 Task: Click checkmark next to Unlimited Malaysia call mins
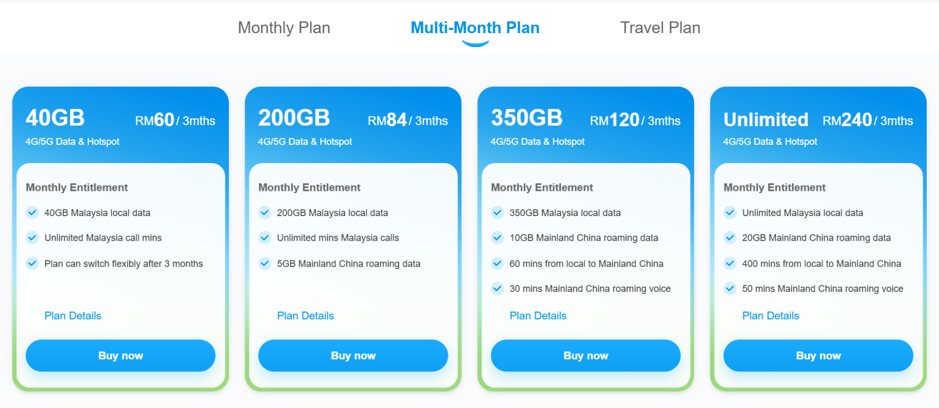click(32, 238)
